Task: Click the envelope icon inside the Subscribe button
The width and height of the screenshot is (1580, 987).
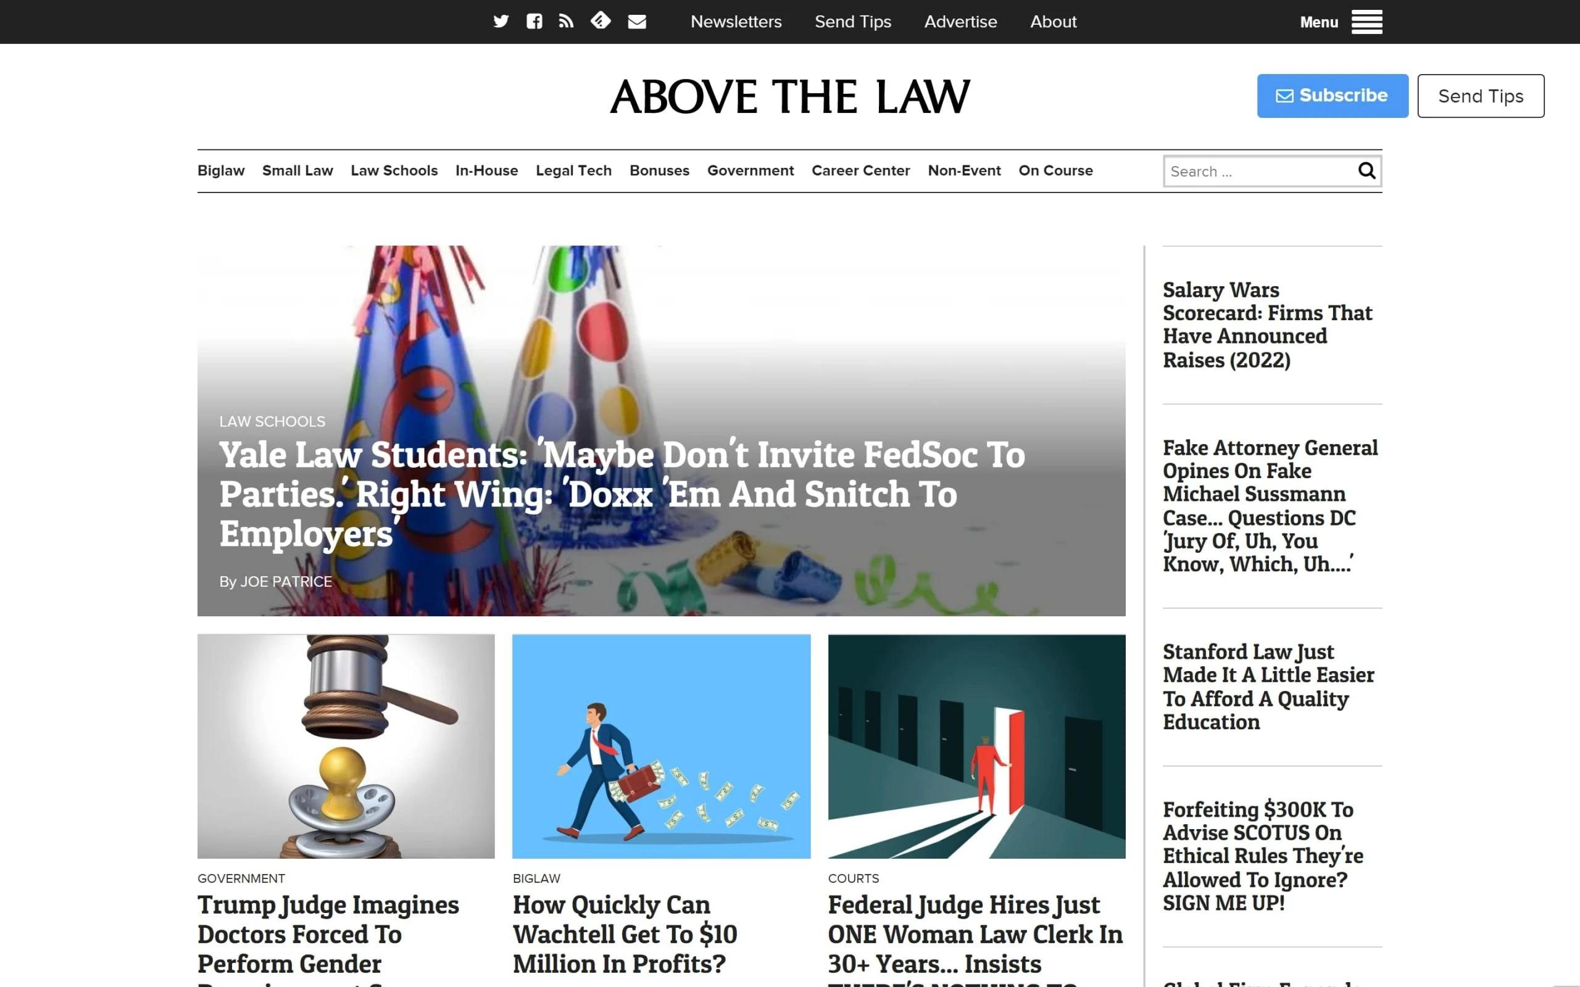Action: 1284,95
